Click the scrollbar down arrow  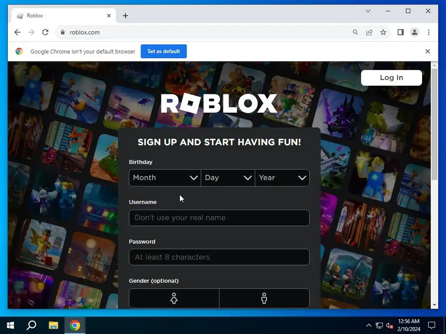[434, 305]
